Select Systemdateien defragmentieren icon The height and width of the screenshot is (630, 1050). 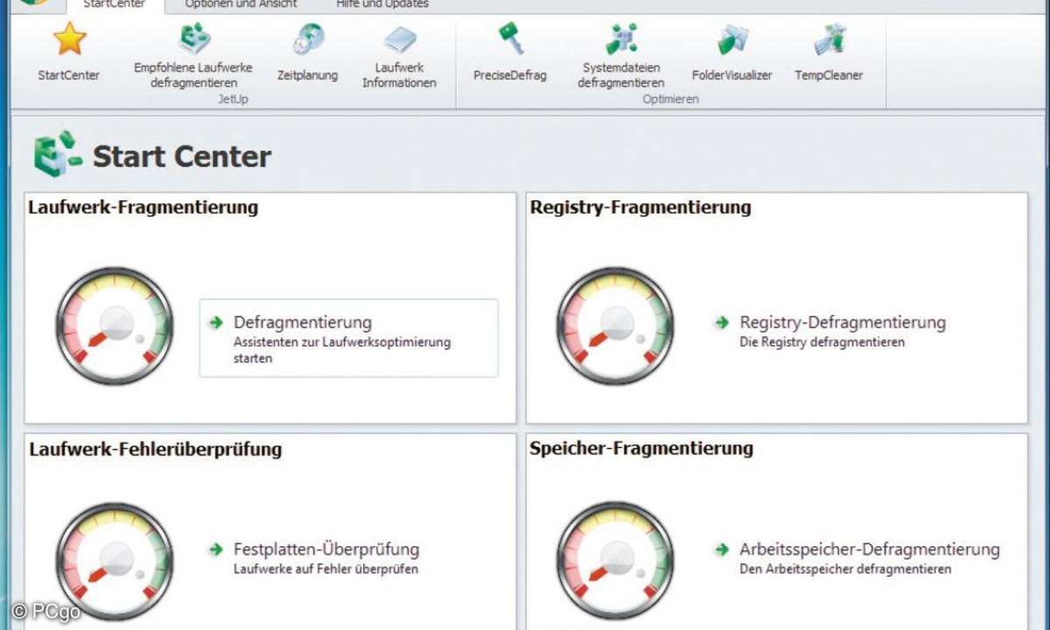[621, 39]
